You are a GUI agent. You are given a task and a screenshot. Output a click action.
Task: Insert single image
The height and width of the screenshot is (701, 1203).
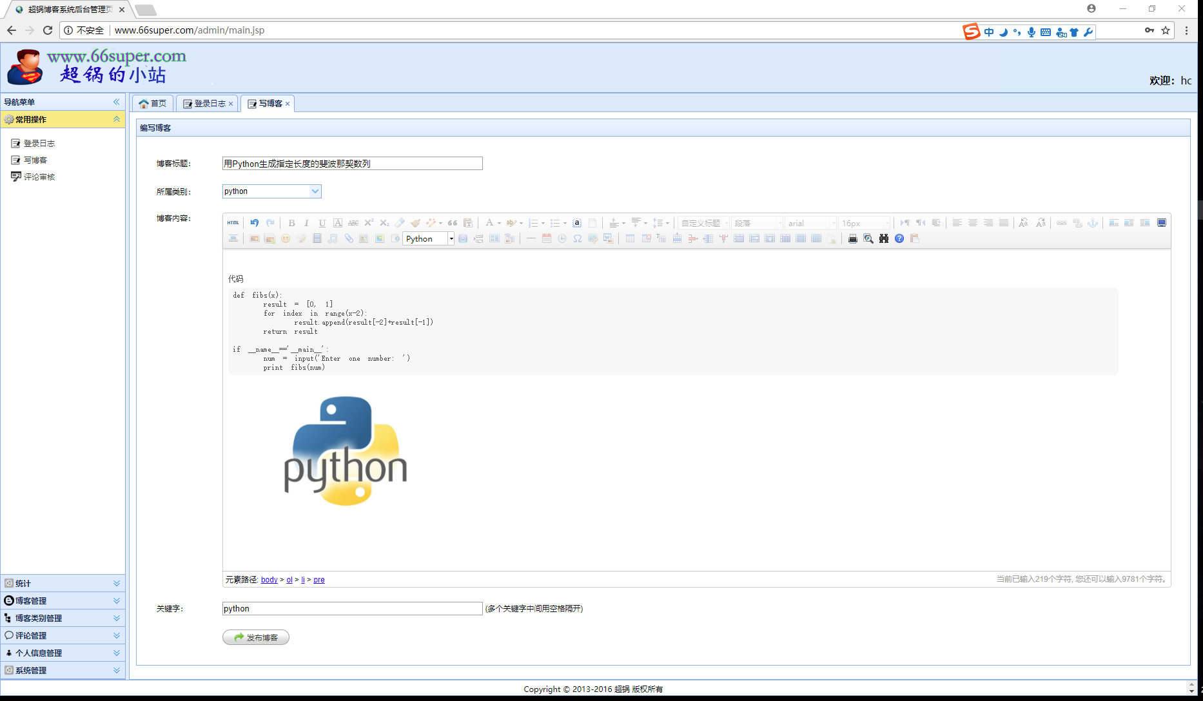pyautogui.click(x=255, y=238)
